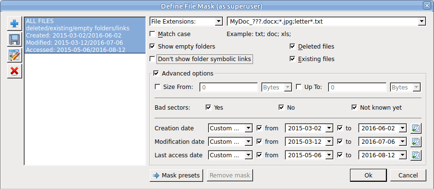Open the Creation date Custom dropdown
This screenshot has width=434, height=189.
click(x=230, y=128)
